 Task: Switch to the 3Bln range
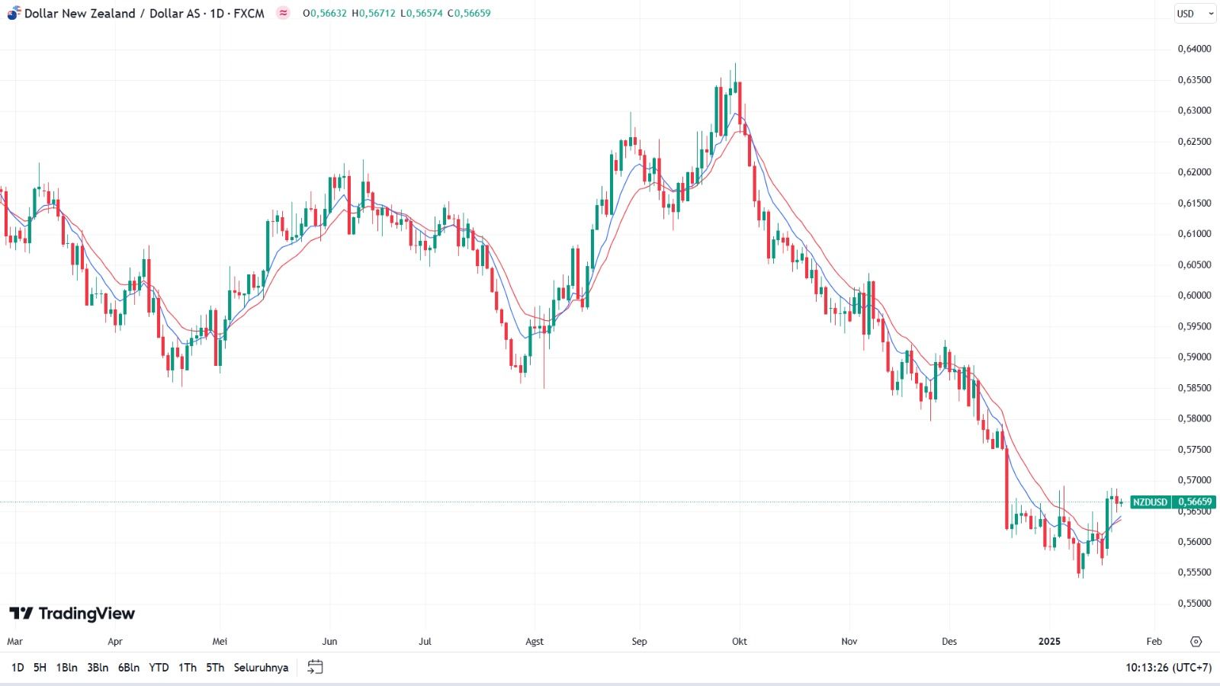click(98, 667)
